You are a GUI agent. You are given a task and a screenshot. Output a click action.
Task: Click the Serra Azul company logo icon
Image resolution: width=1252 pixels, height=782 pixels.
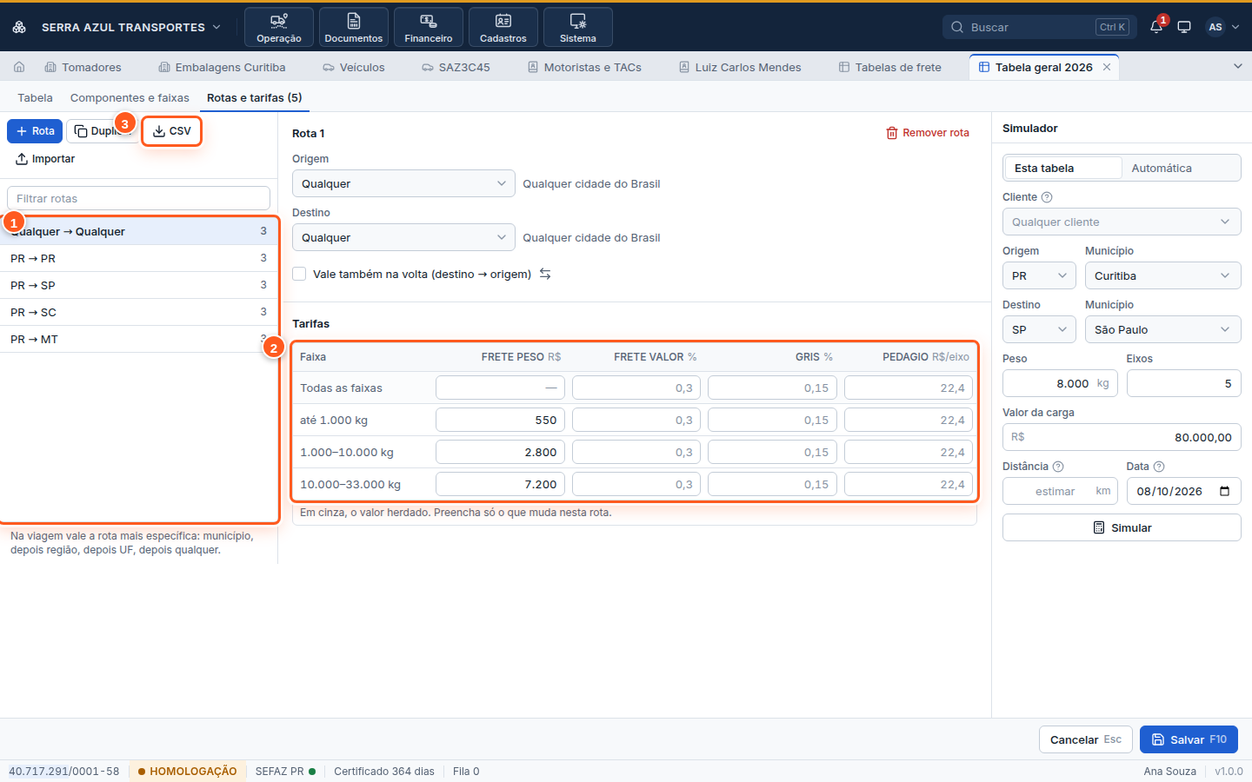(19, 27)
